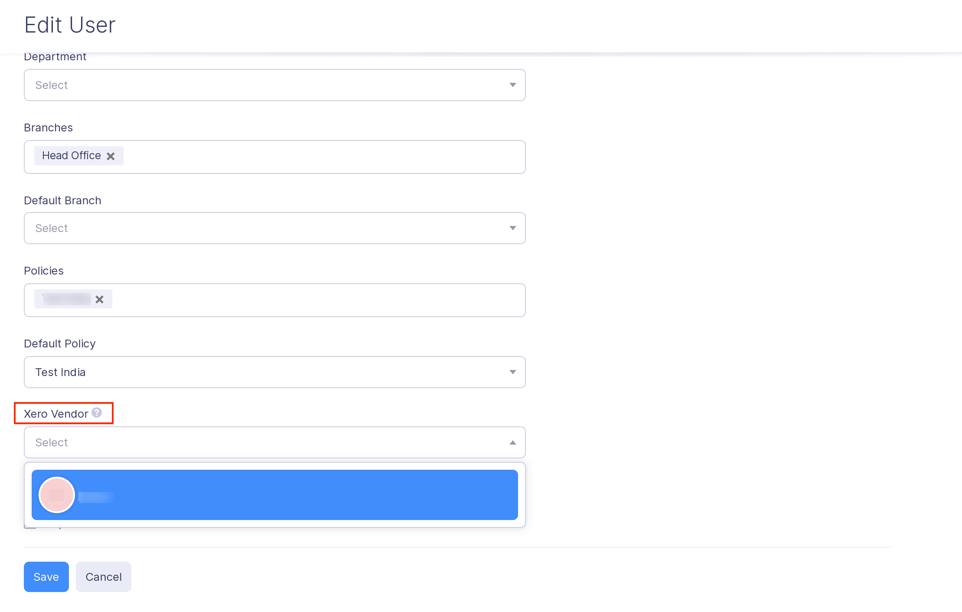Click the Head Office tag label
The width and height of the screenshot is (962, 612).
pos(71,156)
